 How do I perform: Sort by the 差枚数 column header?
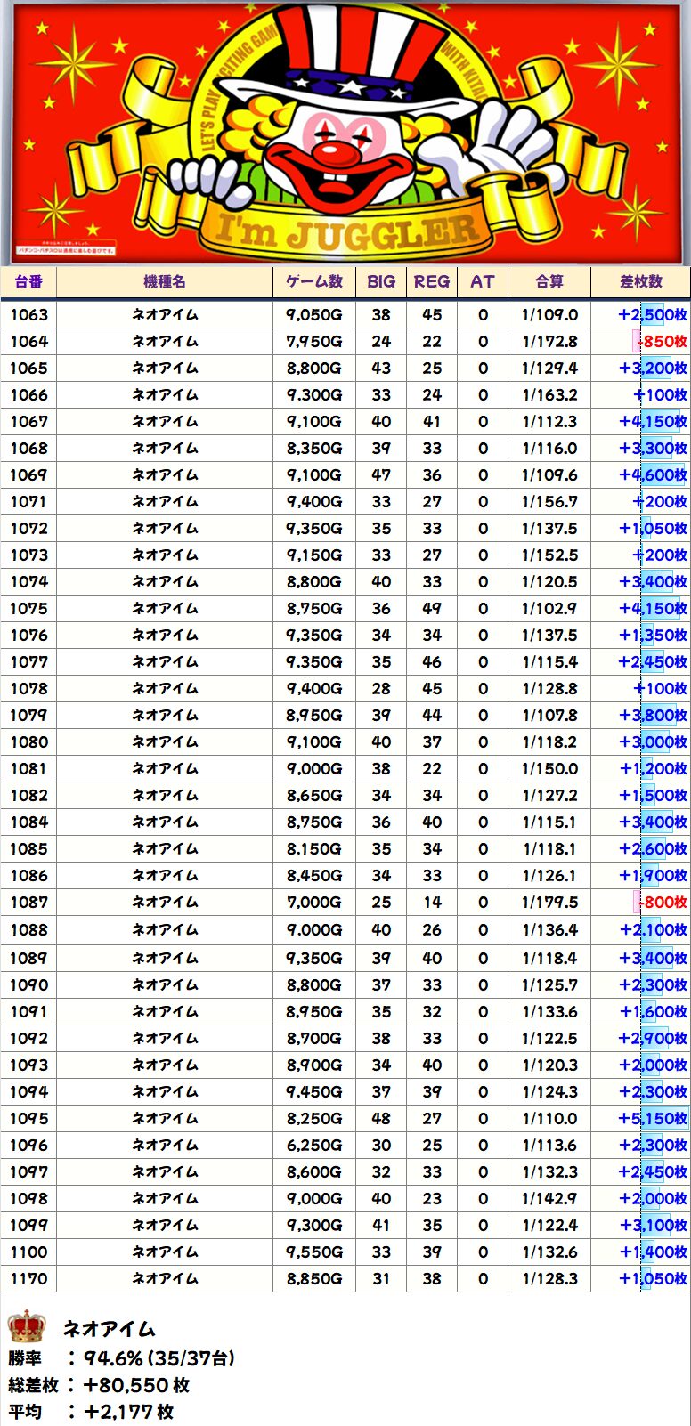641,281
